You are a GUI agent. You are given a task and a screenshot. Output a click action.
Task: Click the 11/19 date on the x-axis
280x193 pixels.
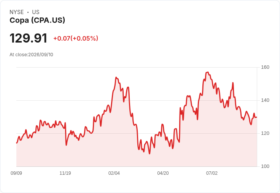pos(65,173)
